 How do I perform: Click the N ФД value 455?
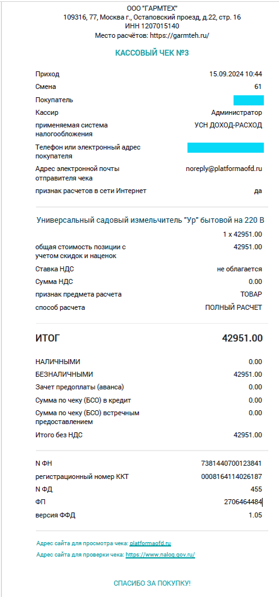click(256, 489)
